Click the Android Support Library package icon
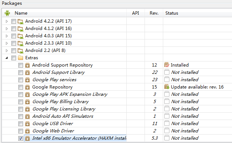Screen dimensions: 232x143 point(27,72)
